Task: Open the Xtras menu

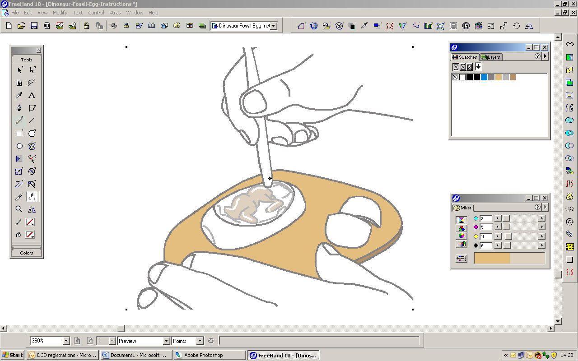Action: 115,13
